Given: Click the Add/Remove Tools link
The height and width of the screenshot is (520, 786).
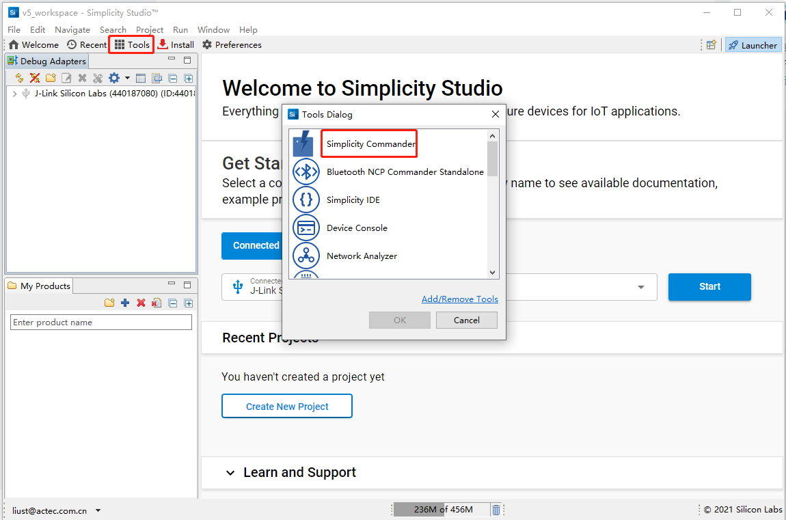Looking at the screenshot, I should tap(459, 299).
